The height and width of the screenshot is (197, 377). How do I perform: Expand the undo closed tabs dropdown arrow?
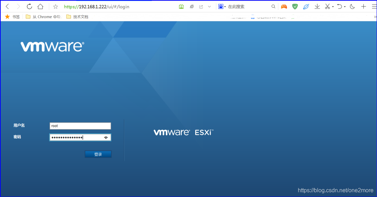(x=345, y=7)
